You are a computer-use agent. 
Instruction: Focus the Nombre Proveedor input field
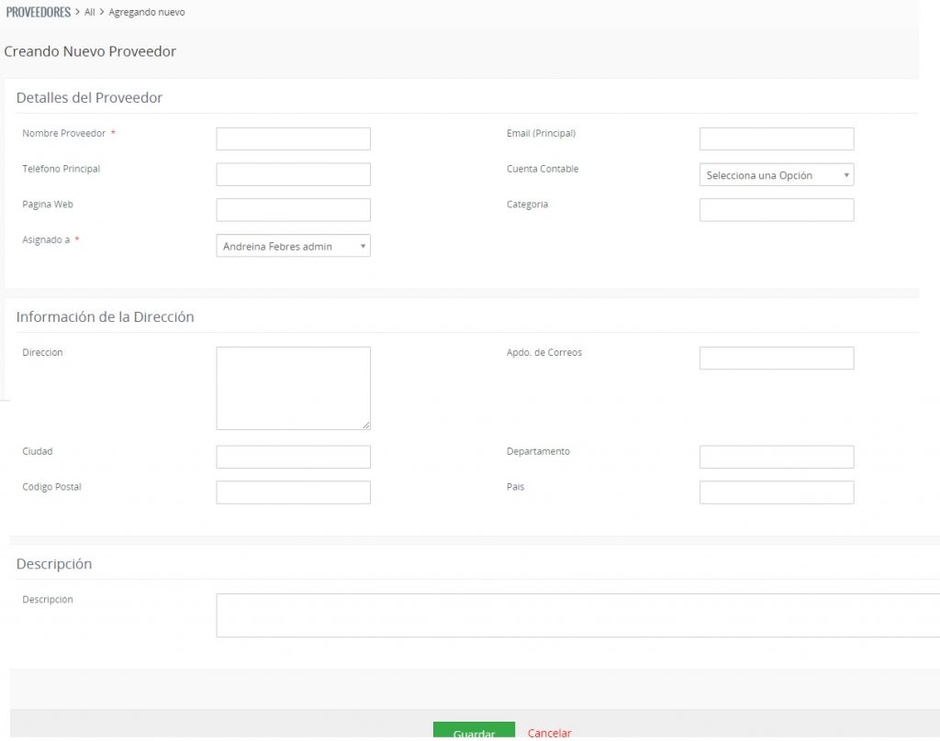[x=293, y=139]
